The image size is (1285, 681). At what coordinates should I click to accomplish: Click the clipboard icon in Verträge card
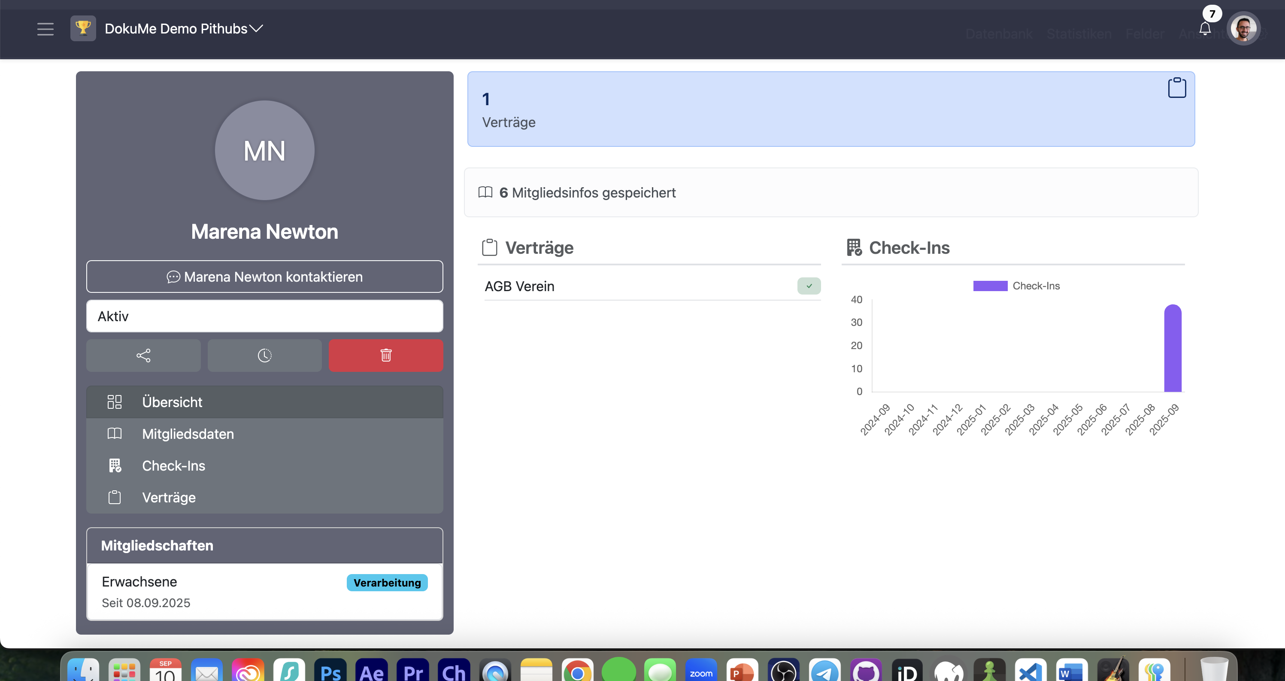(1176, 88)
